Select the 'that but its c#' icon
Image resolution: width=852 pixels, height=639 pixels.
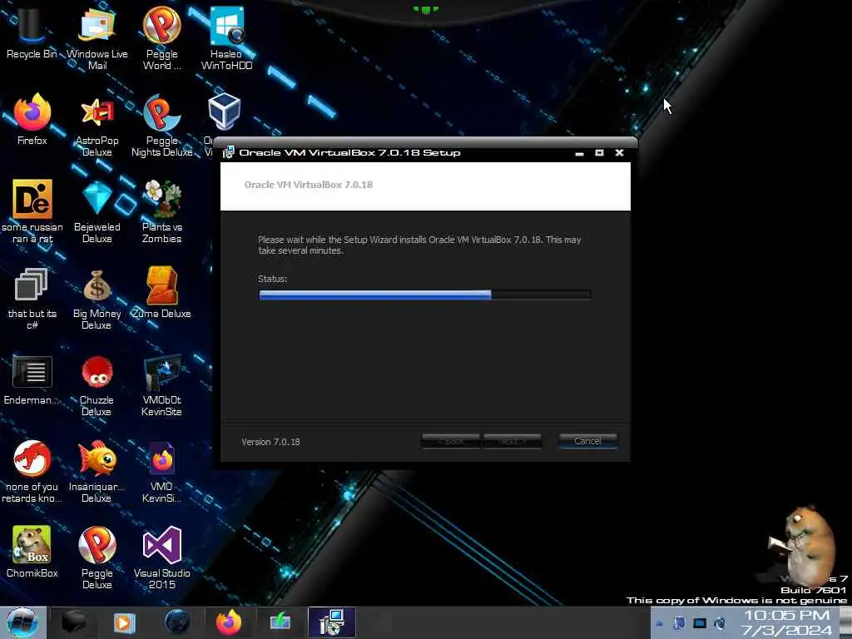coord(32,298)
